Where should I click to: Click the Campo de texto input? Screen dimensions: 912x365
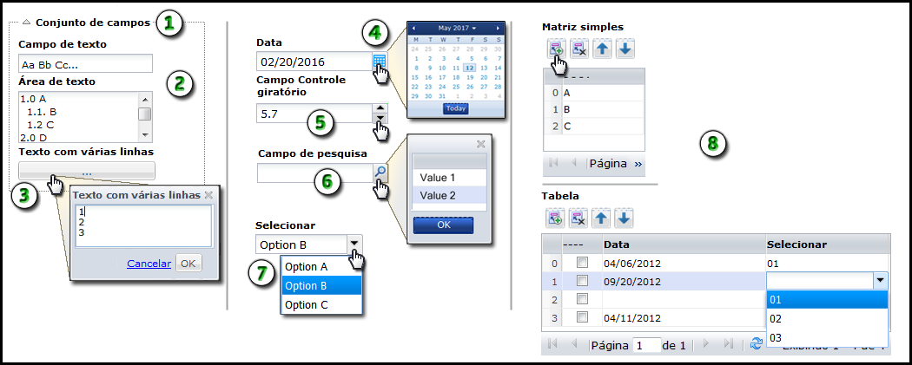coord(85,63)
